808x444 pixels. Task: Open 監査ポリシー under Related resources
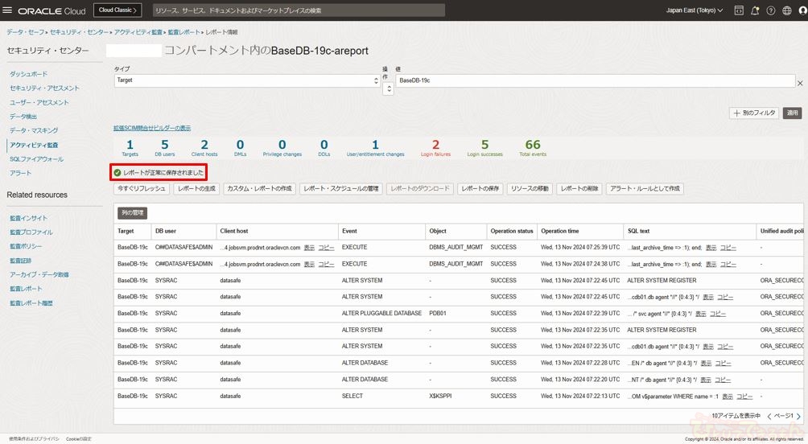pos(26,246)
